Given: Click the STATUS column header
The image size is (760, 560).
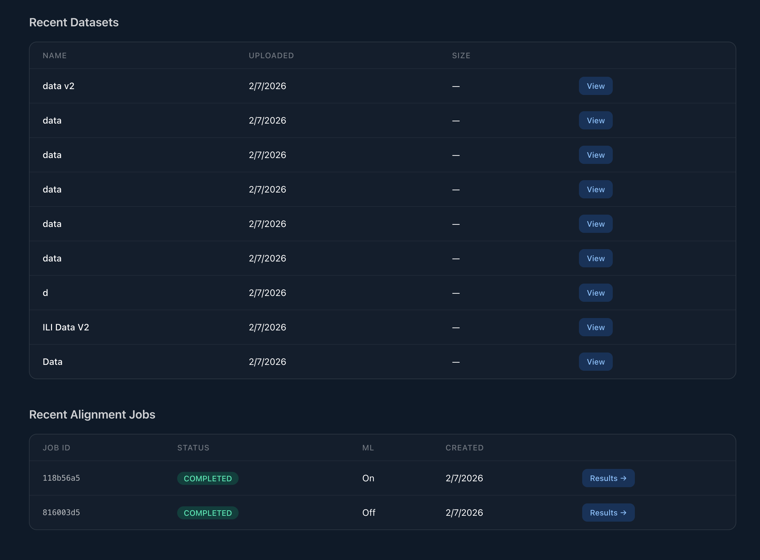Looking at the screenshot, I should [193, 448].
